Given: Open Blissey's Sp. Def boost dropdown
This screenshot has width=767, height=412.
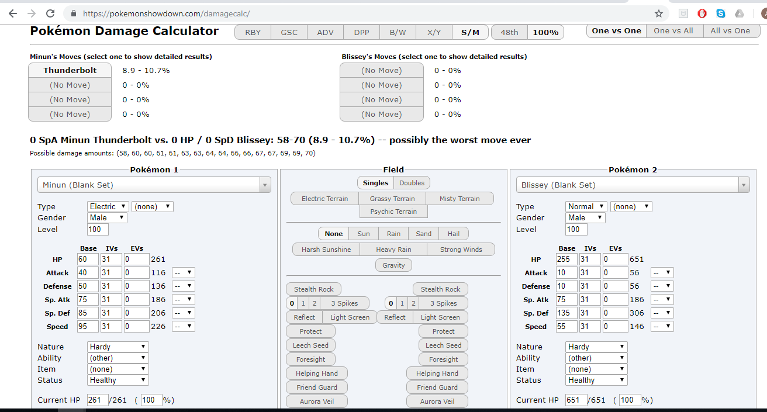Looking at the screenshot, I should click(x=662, y=313).
